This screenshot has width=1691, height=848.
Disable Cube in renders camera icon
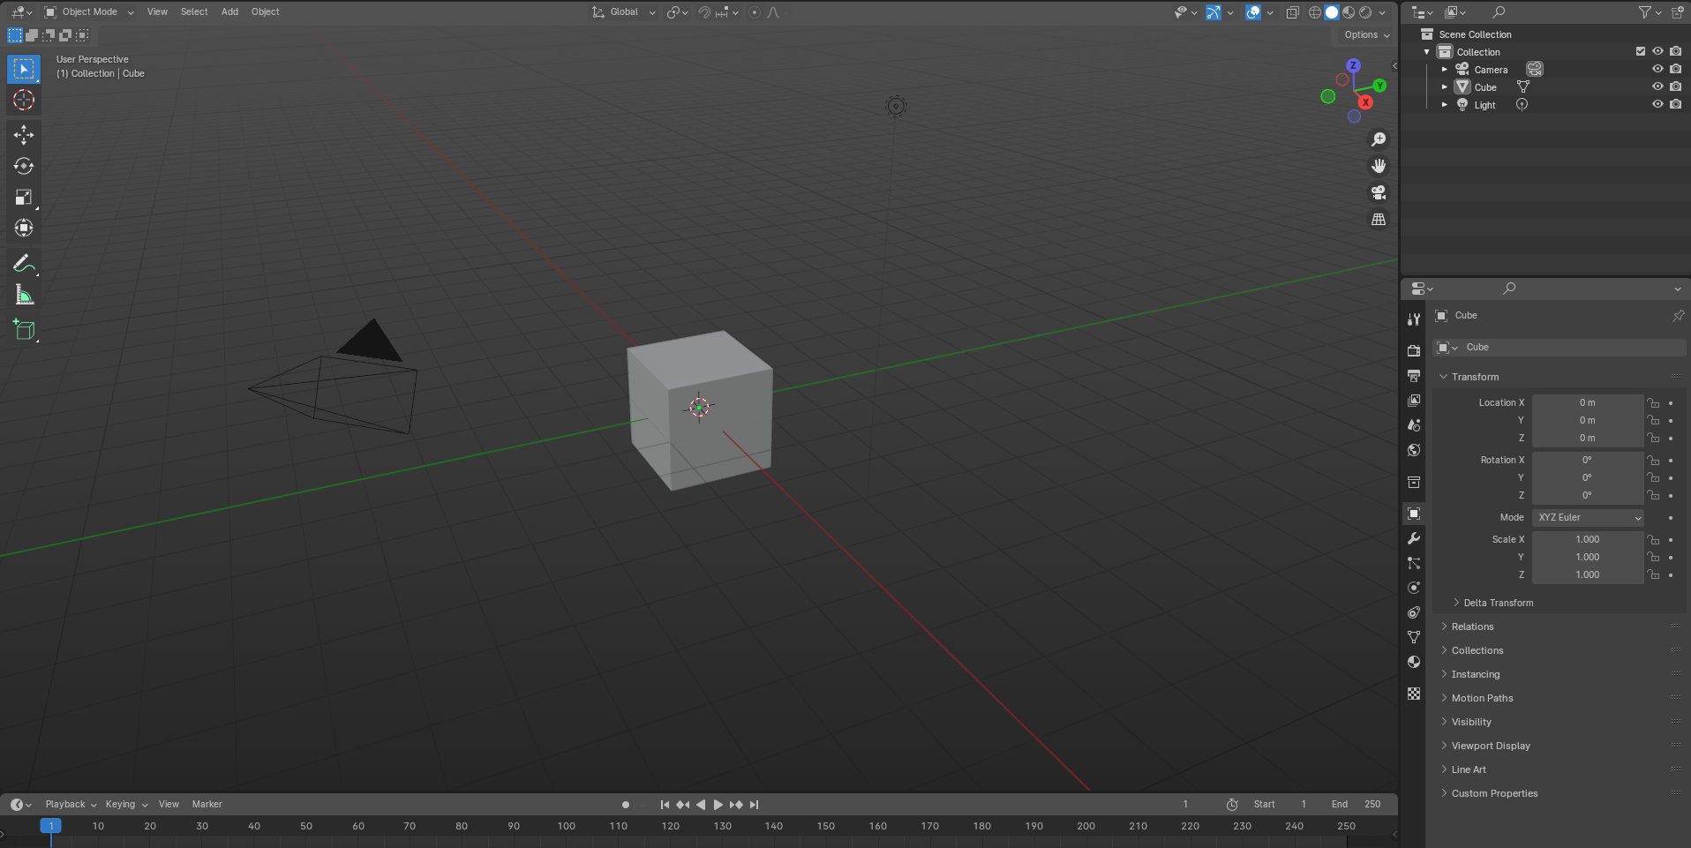tap(1675, 86)
